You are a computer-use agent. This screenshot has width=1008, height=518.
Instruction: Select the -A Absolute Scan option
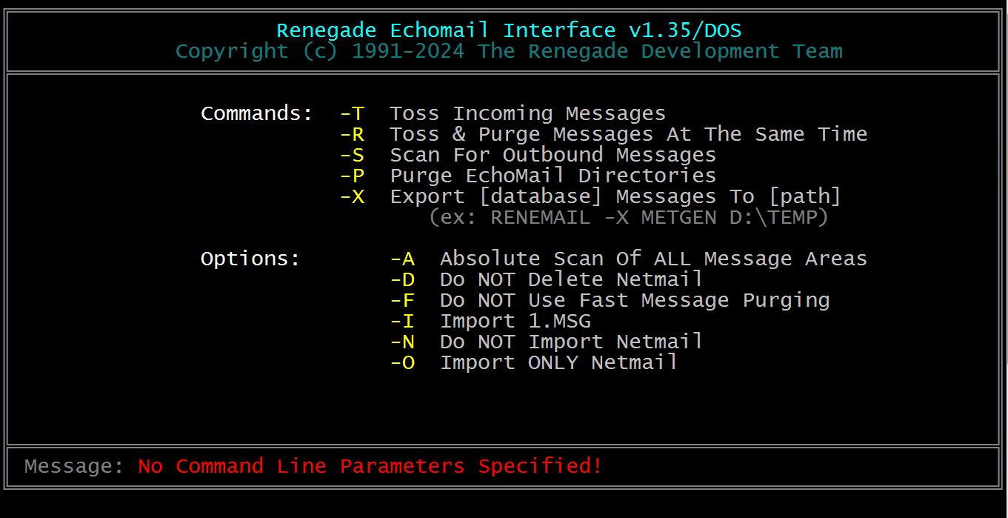[x=629, y=259]
